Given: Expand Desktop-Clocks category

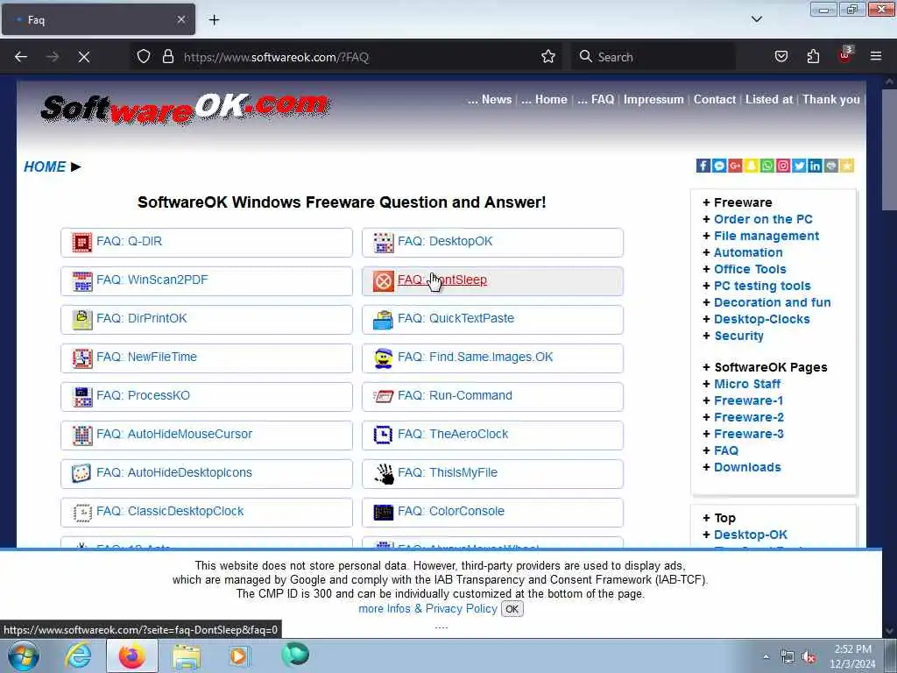Looking at the screenshot, I should (x=761, y=319).
